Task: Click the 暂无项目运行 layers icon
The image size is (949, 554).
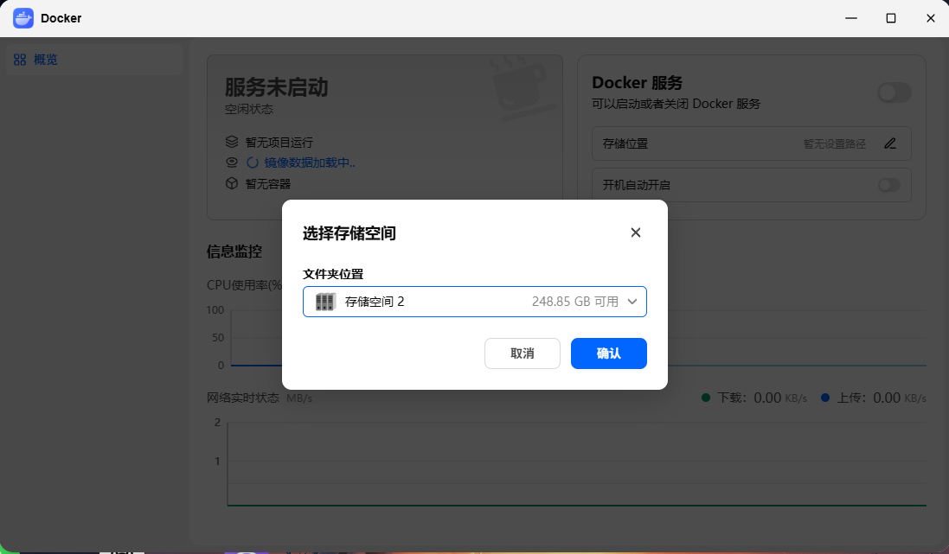Action: [232, 142]
